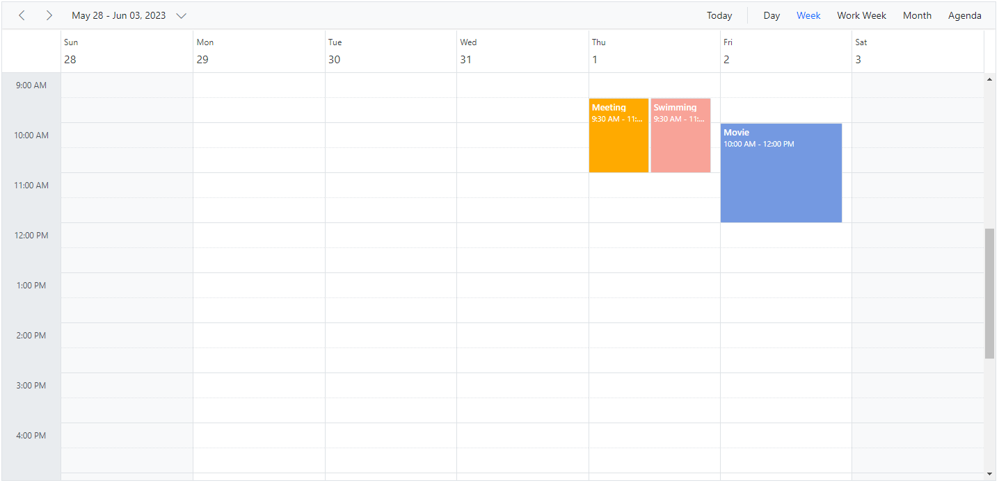Click the scrollbar down arrow
This screenshot has width=999, height=483.
coord(990,474)
